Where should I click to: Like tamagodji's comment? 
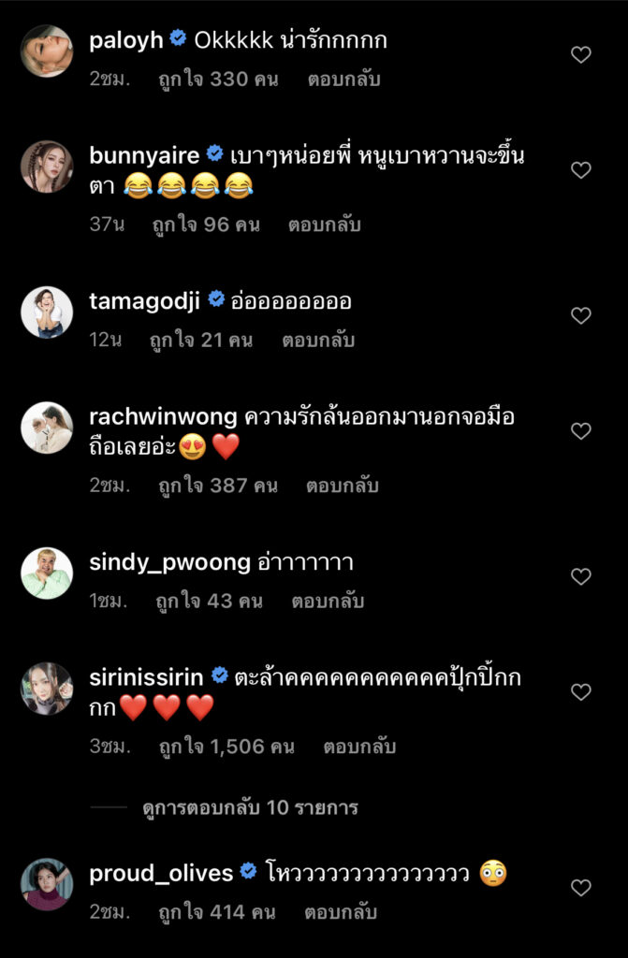[x=581, y=315]
